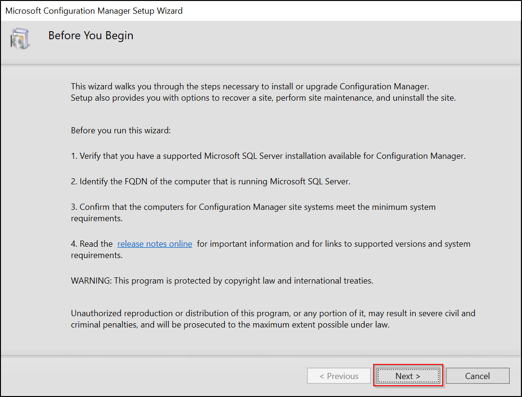Click the 'Before you run this wizard:' text
The image size is (522, 397).
120,130
